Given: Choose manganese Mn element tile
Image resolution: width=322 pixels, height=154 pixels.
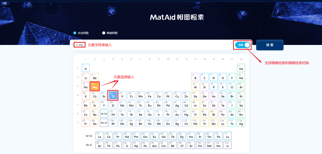Looking at the screenshot, I should [140, 95].
